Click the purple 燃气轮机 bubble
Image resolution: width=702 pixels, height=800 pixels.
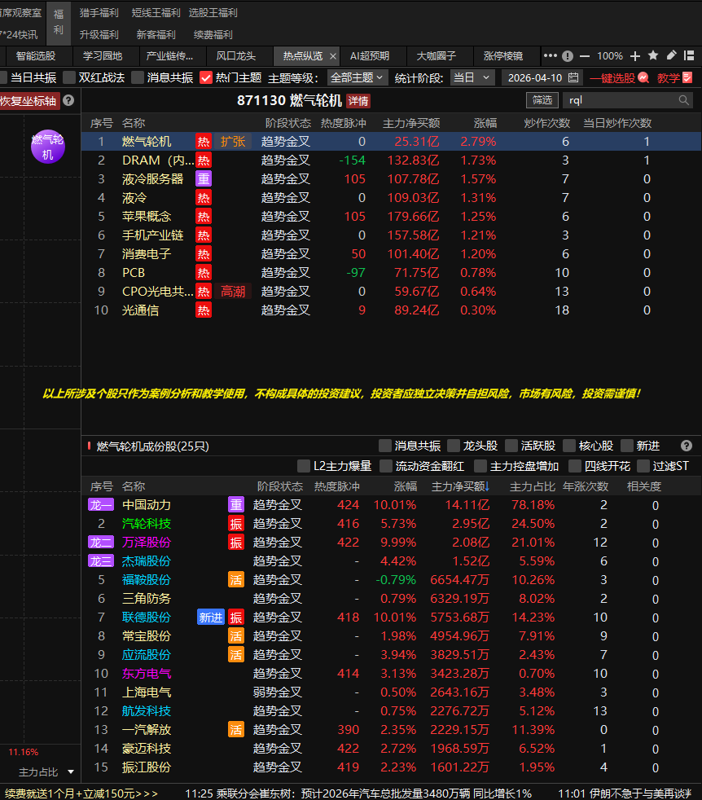point(47,147)
